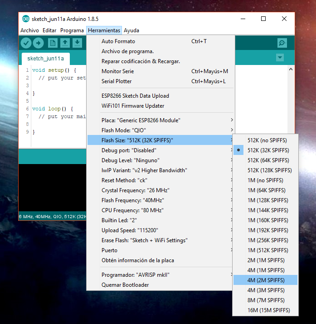The width and height of the screenshot is (316, 324).
Task: Launch WiFi101 Firmware Updater
Action: pos(160,106)
